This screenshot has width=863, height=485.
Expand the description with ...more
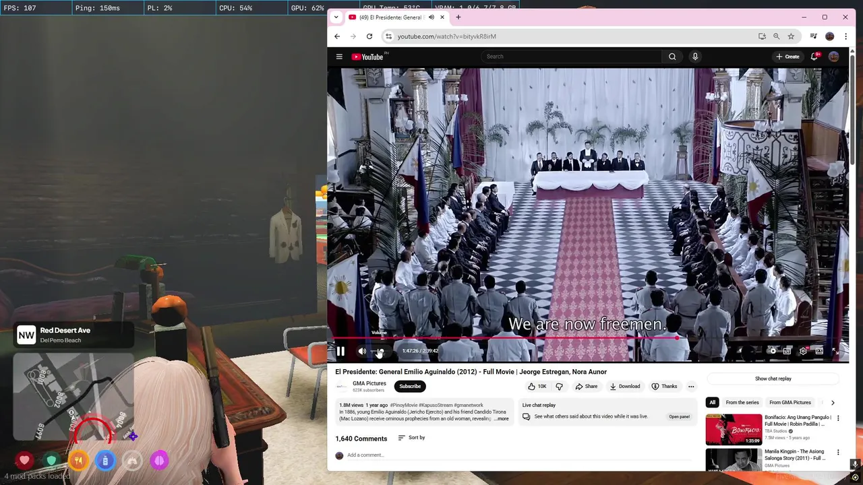click(x=502, y=419)
